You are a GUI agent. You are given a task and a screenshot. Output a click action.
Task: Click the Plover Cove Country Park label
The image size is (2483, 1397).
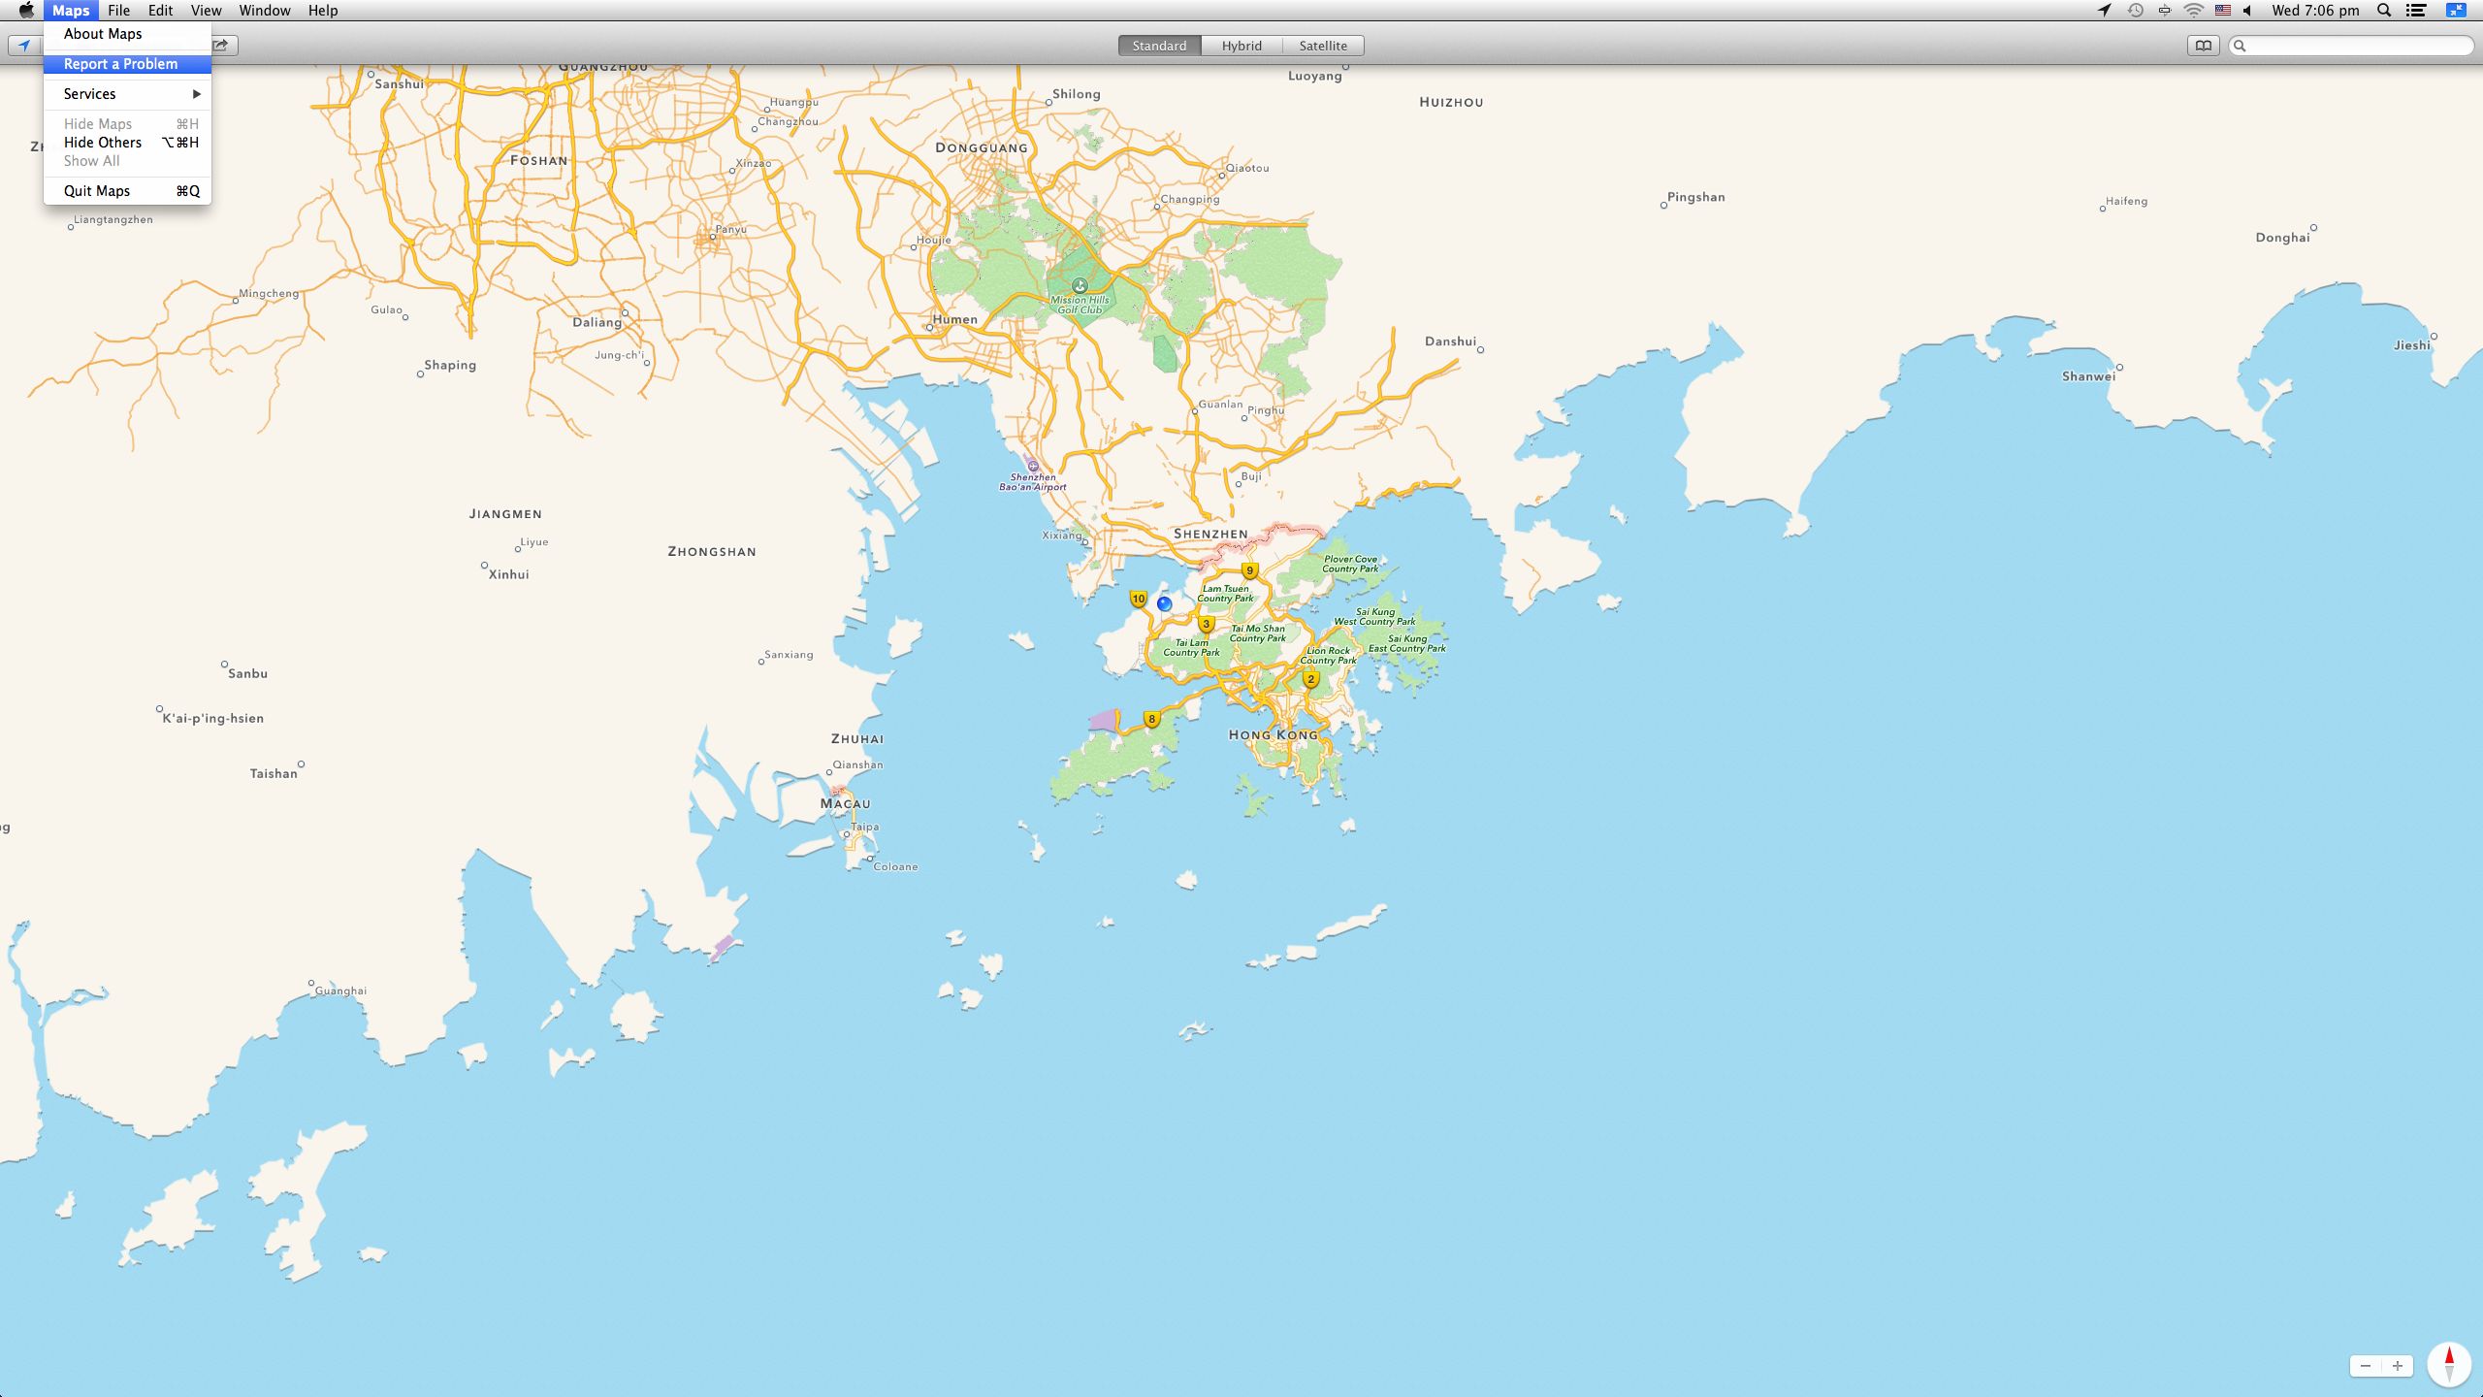(x=1350, y=564)
